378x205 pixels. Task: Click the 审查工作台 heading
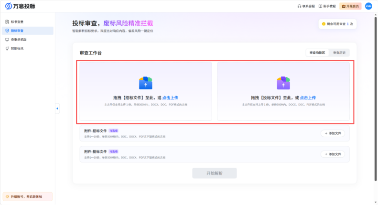coord(91,53)
